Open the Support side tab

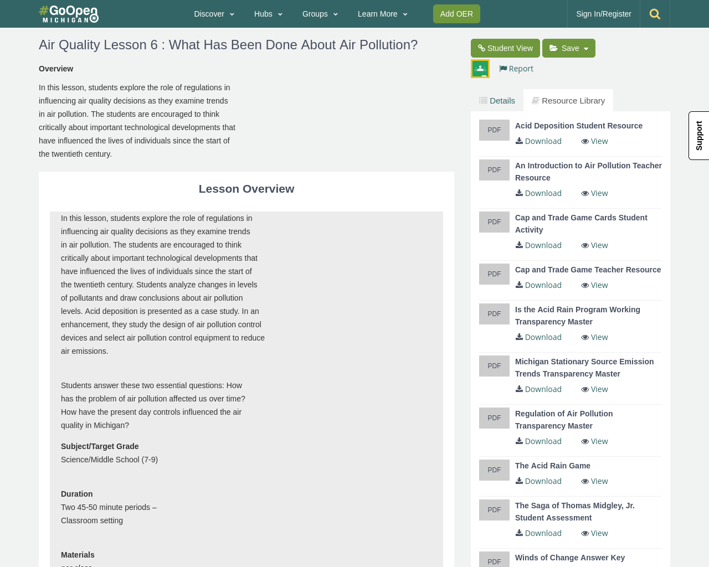tap(699, 136)
